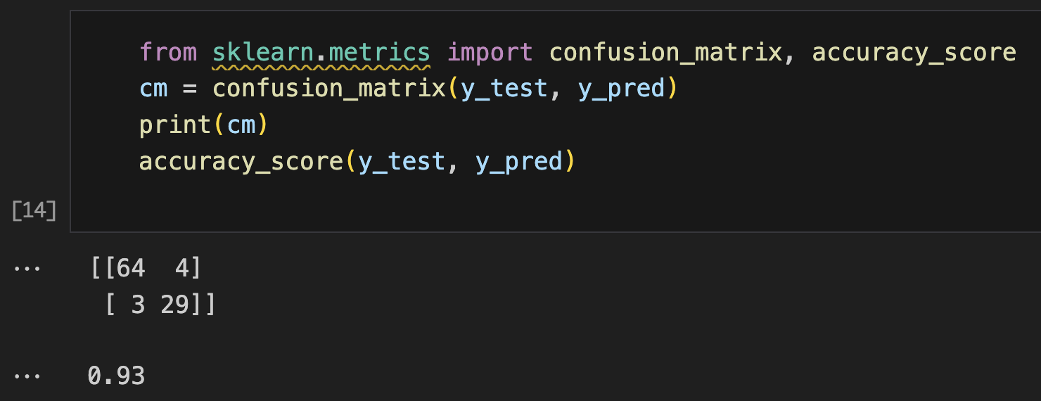Place cursor on the 'from' keyword
Viewport: 1041px width, 401px height.
pos(168,52)
